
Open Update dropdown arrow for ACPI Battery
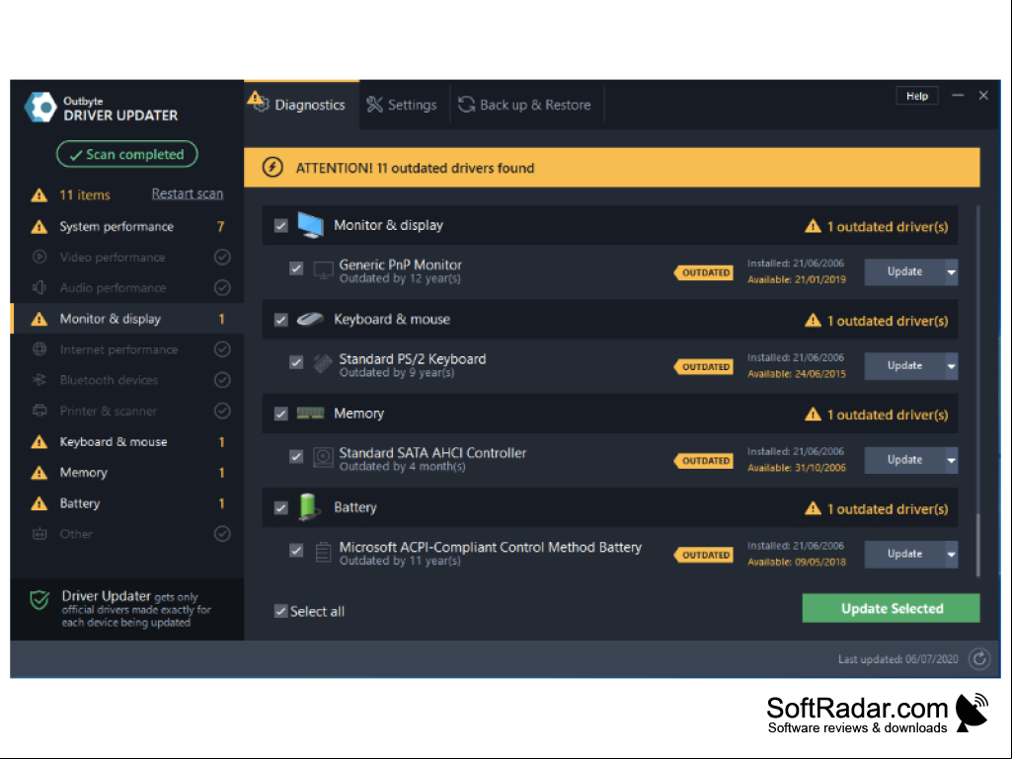(x=952, y=555)
